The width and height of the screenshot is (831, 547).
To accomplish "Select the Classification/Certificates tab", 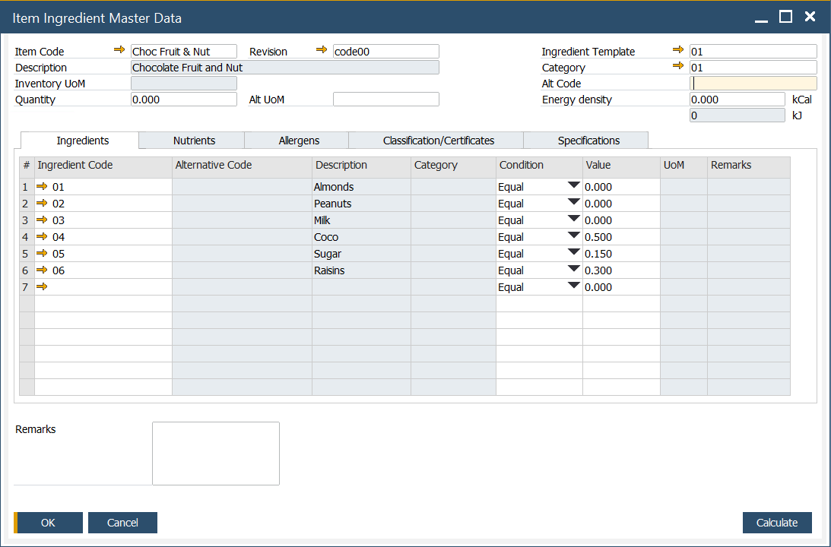I will tap(439, 141).
